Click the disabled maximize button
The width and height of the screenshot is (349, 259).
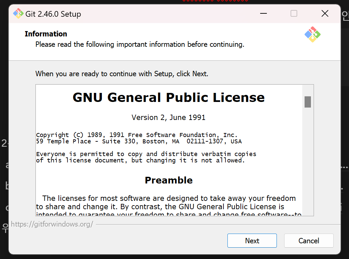294,14
